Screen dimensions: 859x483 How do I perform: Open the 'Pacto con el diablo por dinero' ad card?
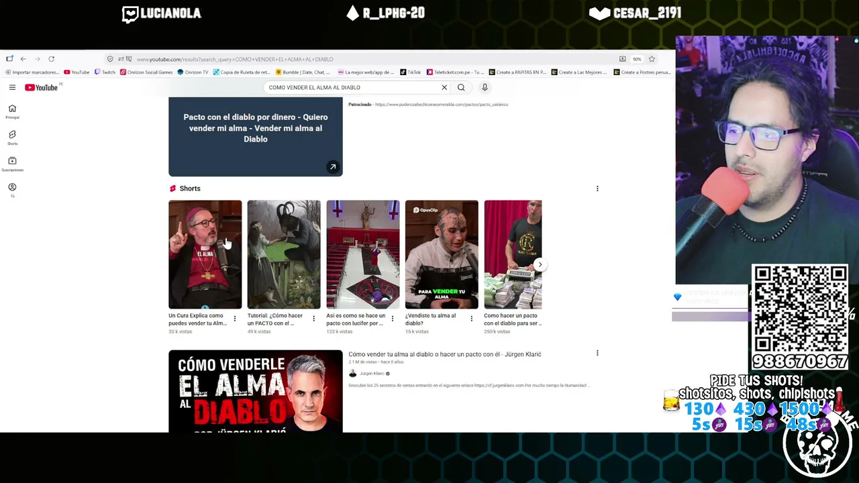coord(256,136)
